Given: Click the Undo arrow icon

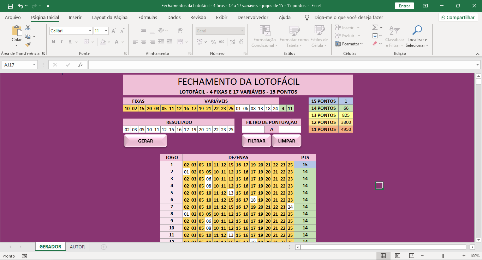Looking at the screenshot, I should pos(20,6).
